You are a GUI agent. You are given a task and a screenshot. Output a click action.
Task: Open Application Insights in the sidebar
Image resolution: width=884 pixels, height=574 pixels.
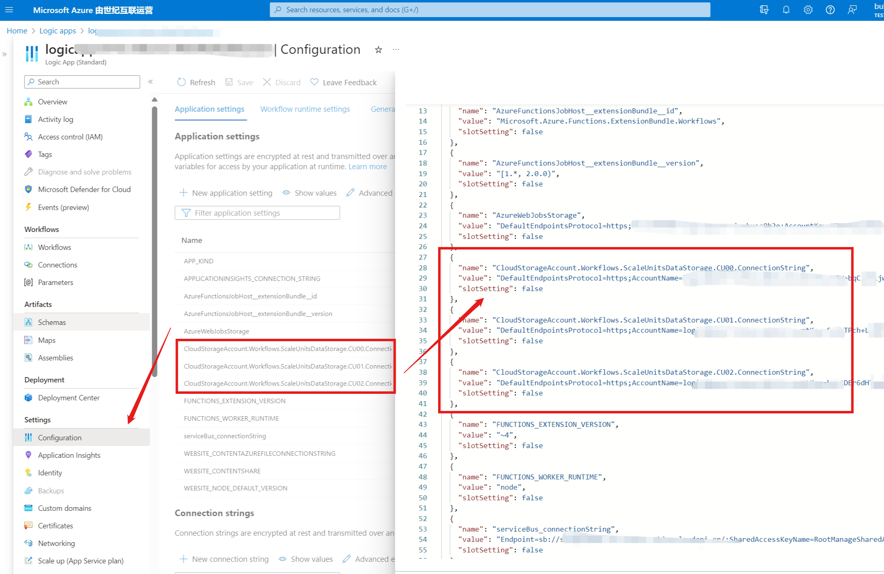click(x=69, y=455)
